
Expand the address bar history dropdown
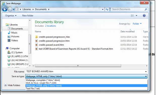103,9
